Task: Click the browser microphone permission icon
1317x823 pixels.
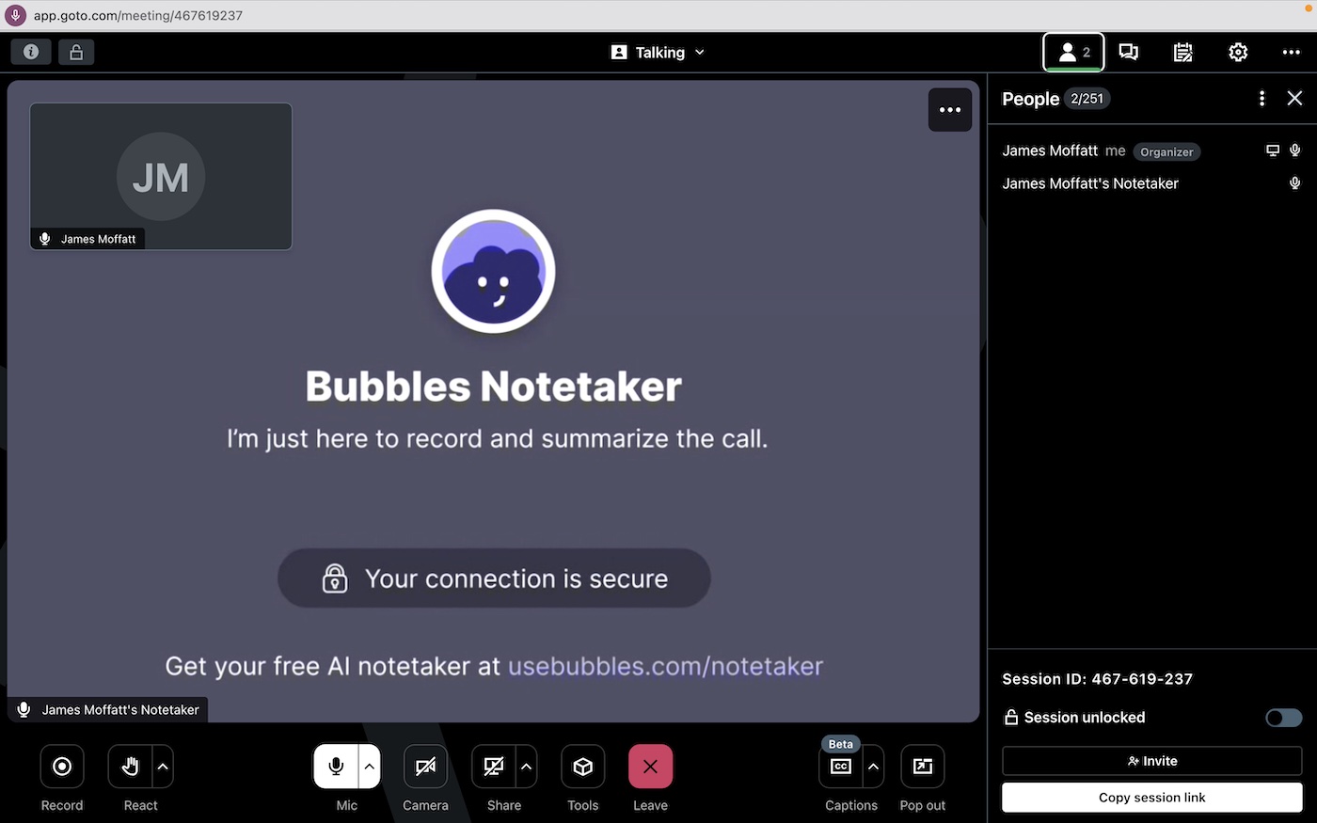Action: tap(15, 15)
